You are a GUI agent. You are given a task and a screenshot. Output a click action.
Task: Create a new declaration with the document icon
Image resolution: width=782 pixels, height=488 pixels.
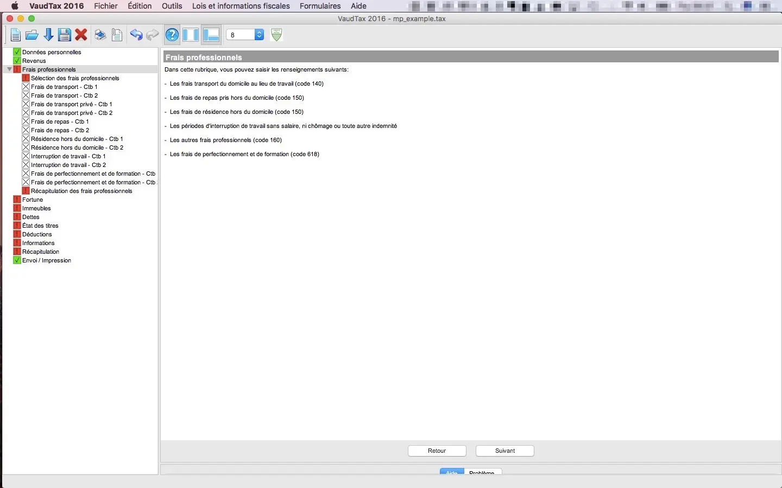click(15, 35)
